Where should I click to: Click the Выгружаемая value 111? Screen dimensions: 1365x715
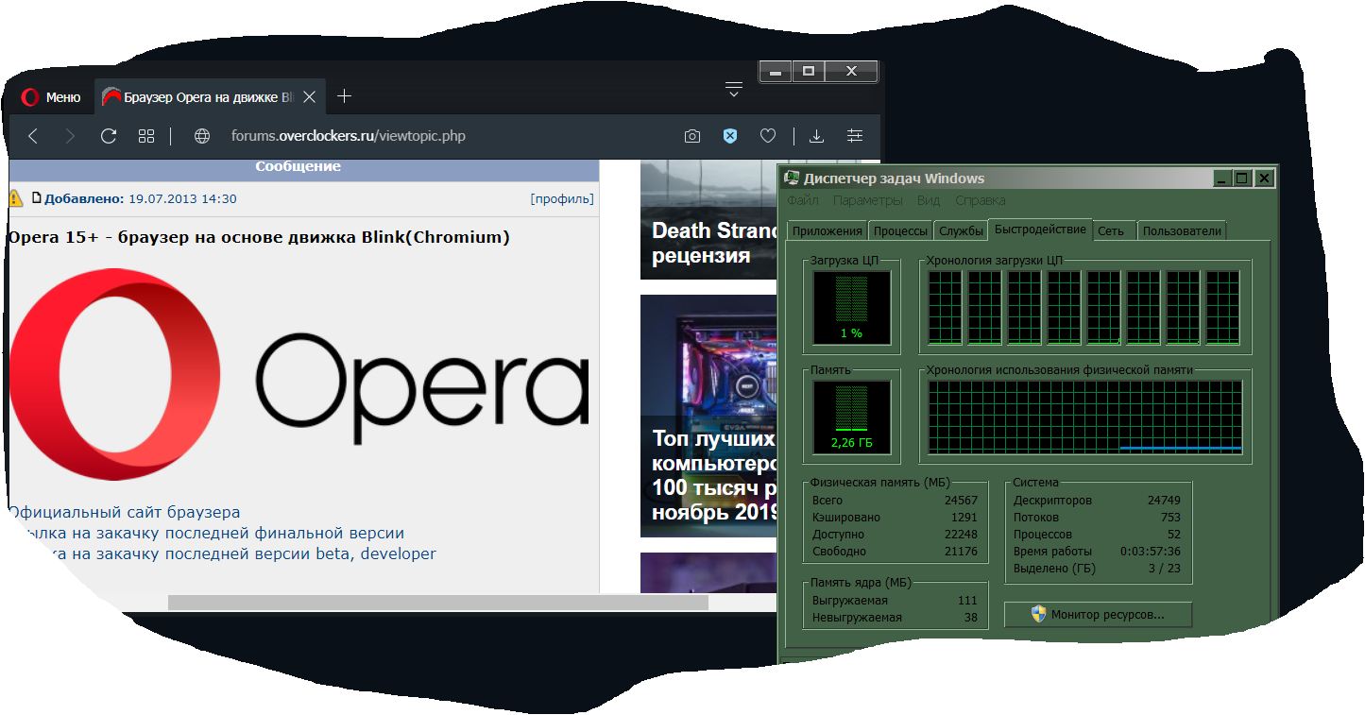pyautogui.click(x=967, y=601)
